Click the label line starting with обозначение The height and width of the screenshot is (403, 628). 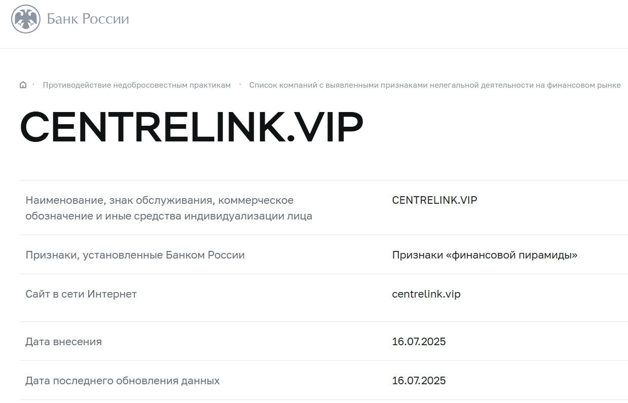(x=168, y=216)
